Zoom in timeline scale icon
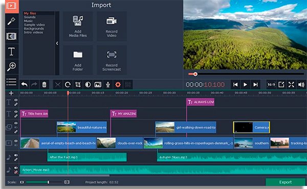 click(x=67, y=182)
